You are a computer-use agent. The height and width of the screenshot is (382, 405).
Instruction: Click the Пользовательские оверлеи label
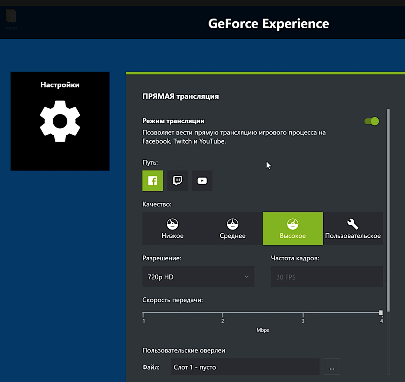tap(184, 350)
